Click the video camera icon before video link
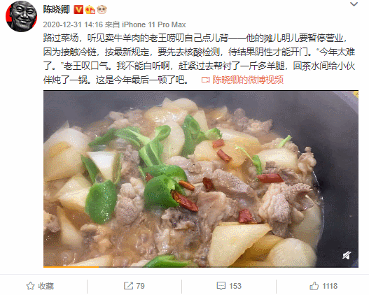Image resolution: width=369 pixels, height=295 pixels. pos(205,80)
